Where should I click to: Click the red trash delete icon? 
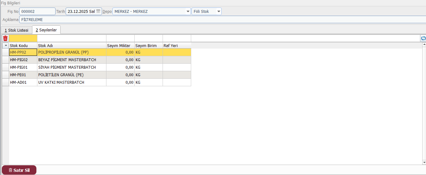pos(5,38)
